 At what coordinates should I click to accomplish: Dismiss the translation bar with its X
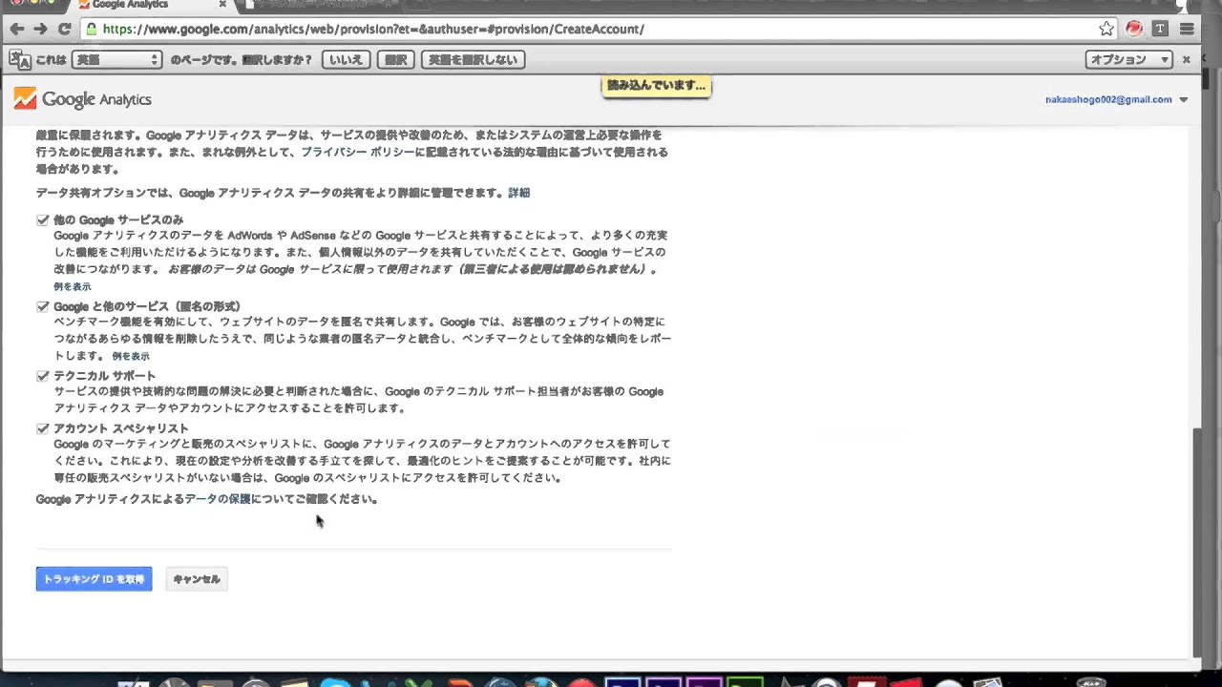pos(1187,59)
